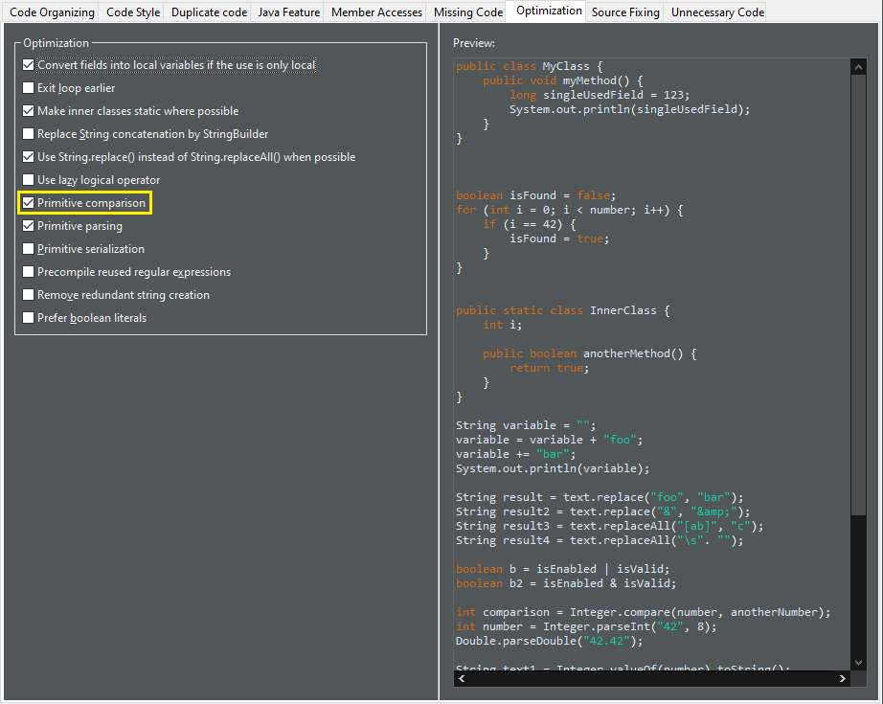Click the 'Preview:' label

point(474,43)
